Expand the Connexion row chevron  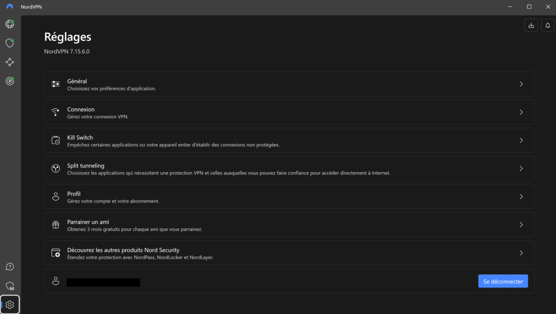[521, 112]
